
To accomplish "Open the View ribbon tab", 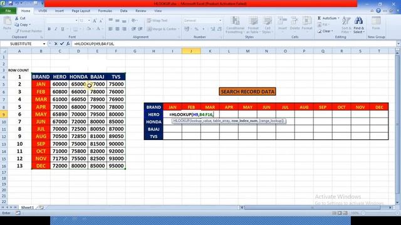I will (x=158, y=11).
